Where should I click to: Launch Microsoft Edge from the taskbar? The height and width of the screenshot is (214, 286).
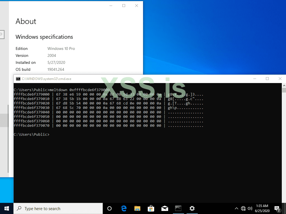tap(124, 208)
